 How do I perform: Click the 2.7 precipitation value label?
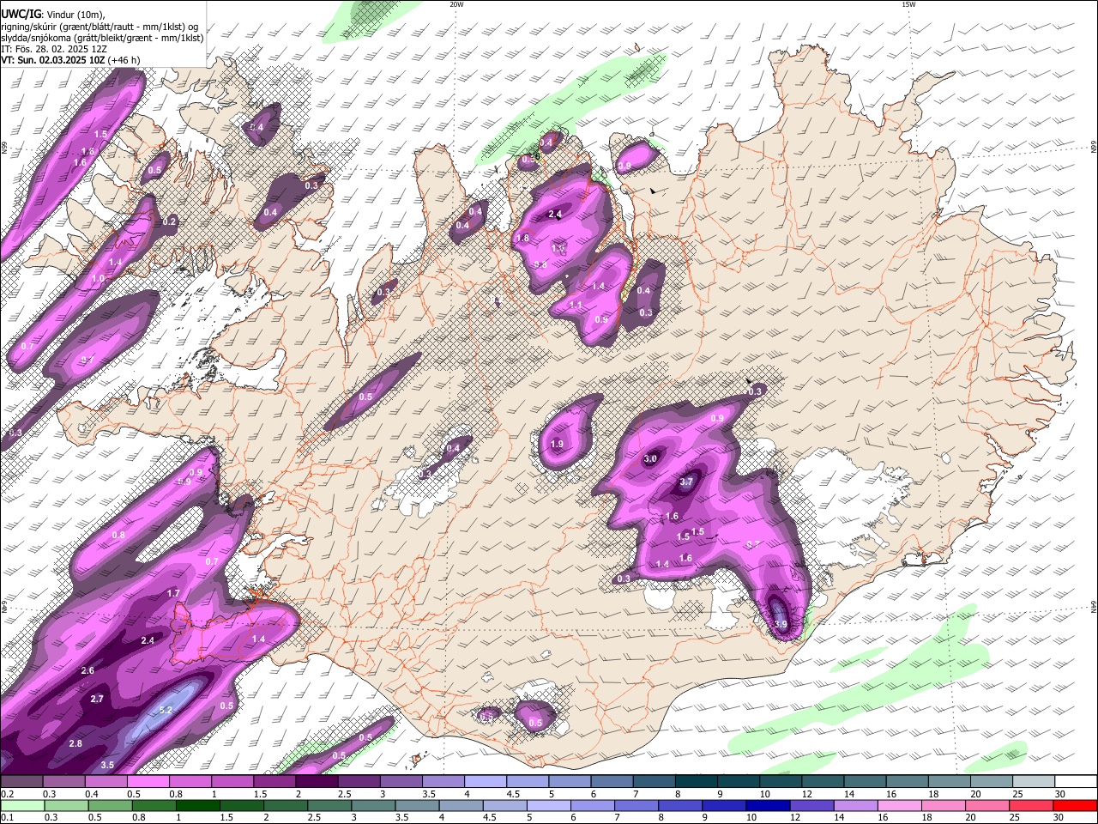point(97,700)
